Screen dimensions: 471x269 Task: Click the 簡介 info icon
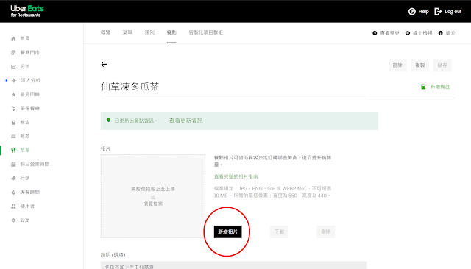point(440,33)
